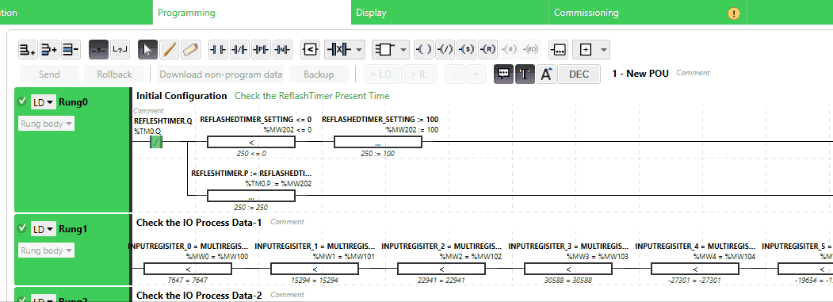Click the insert rung icon
833x302 pixels.
(x=49, y=50)
